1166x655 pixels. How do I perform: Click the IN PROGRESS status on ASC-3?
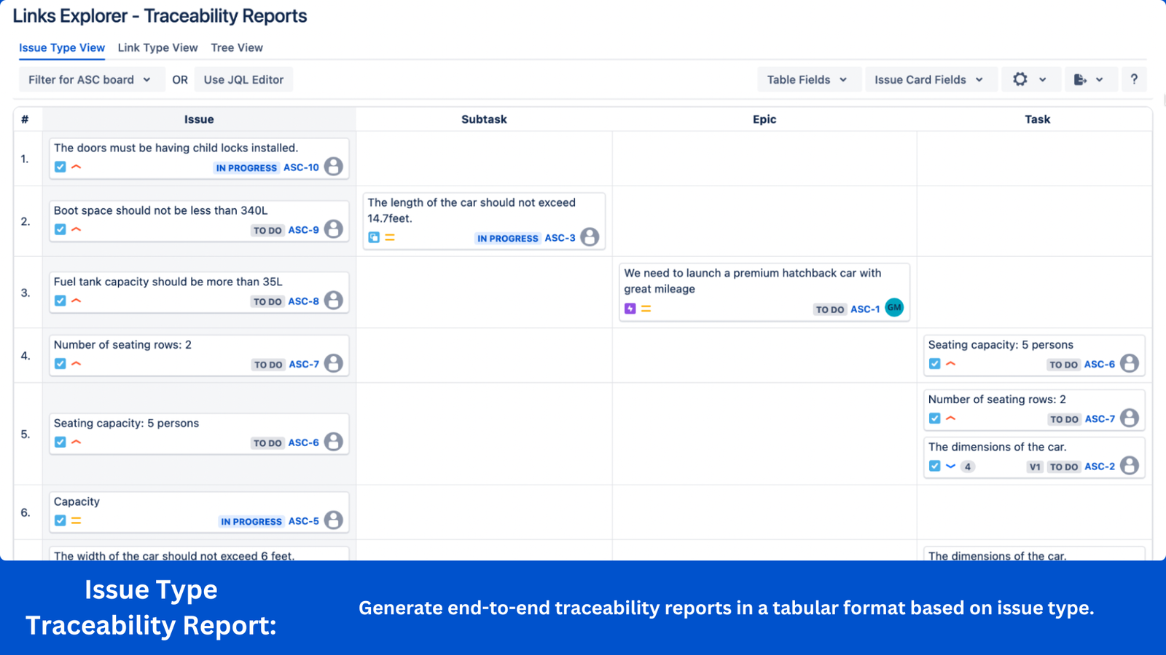point(508,239)
